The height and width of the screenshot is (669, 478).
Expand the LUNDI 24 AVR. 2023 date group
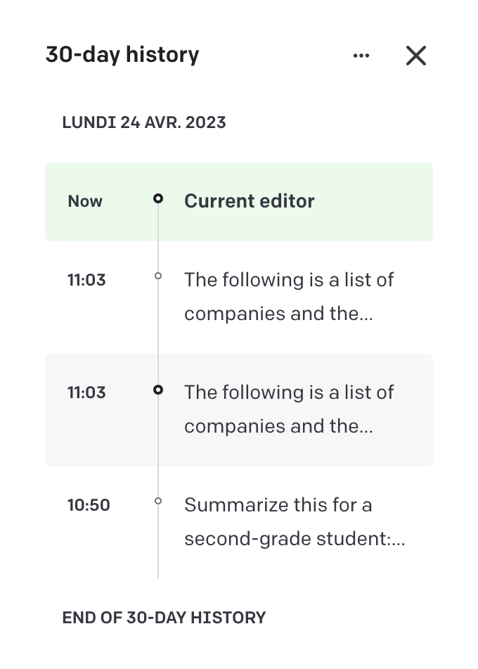[144, 122]
